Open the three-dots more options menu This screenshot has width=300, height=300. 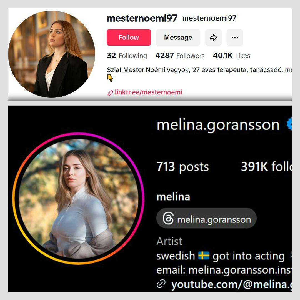pyautogui.click(x=235, y=37)
